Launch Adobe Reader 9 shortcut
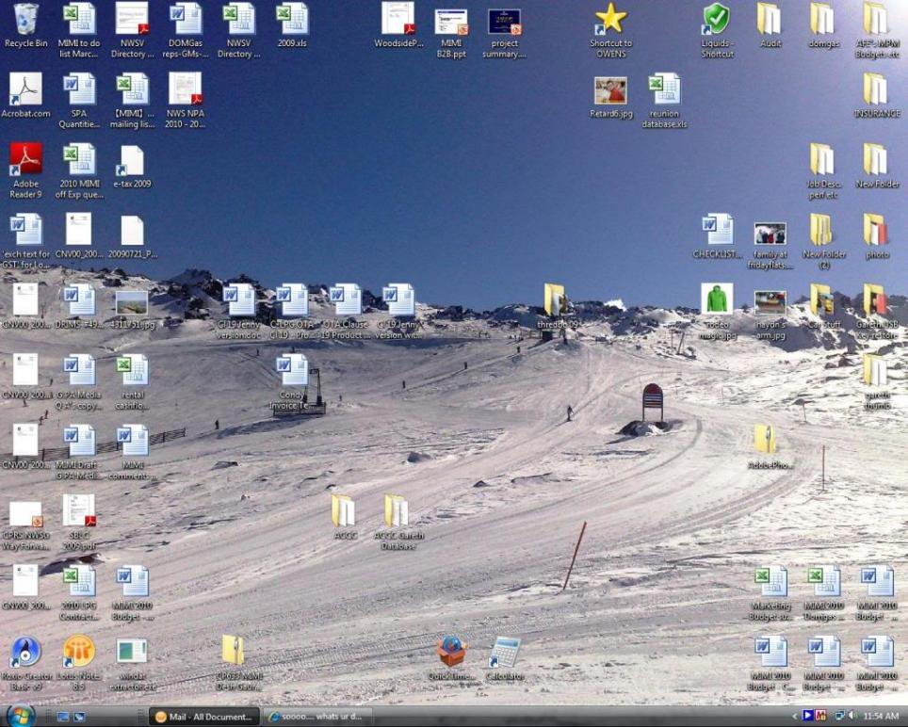Viewport: 908px width, 727px height. click(25, 161)
